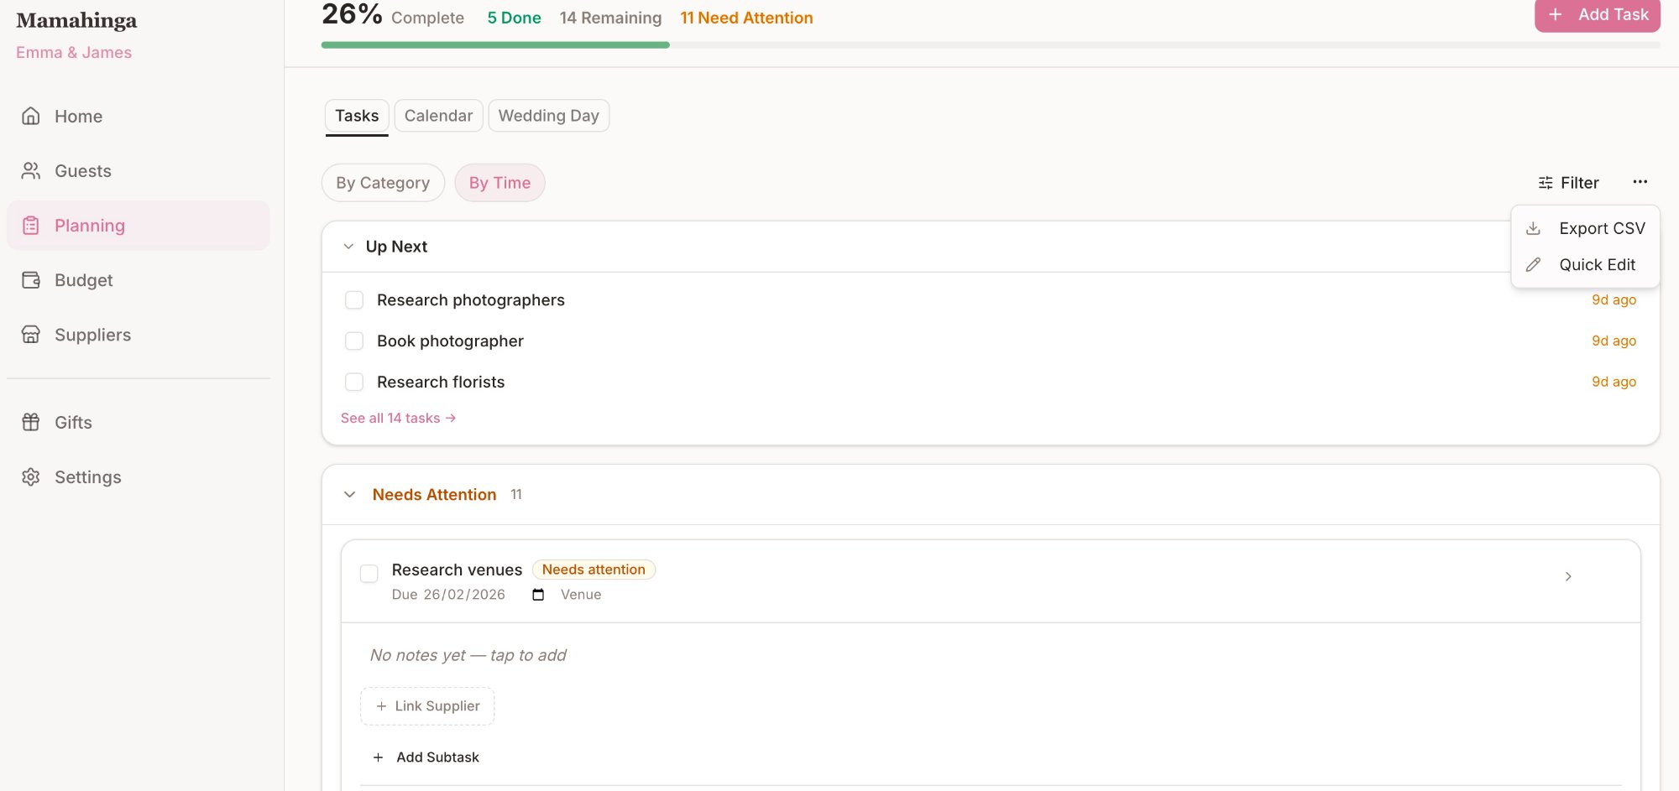Open the three-dot overflow menu icon
The width and height of the screenshot is (1679, 791).
tap(1640, 181)
